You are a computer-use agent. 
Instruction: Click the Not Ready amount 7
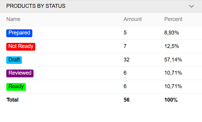(x=125, y=46)
